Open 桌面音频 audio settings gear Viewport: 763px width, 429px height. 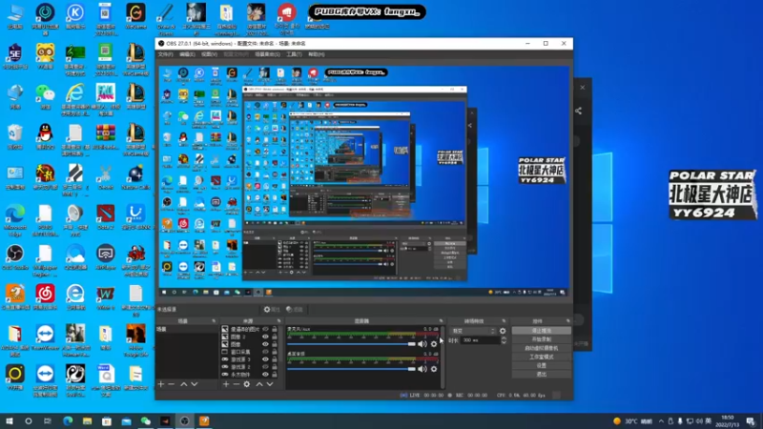434,369
